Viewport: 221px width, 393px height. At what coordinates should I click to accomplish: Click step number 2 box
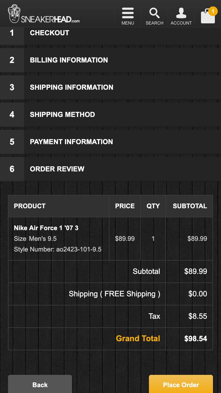pyautogui.click(x=12, y=60)
